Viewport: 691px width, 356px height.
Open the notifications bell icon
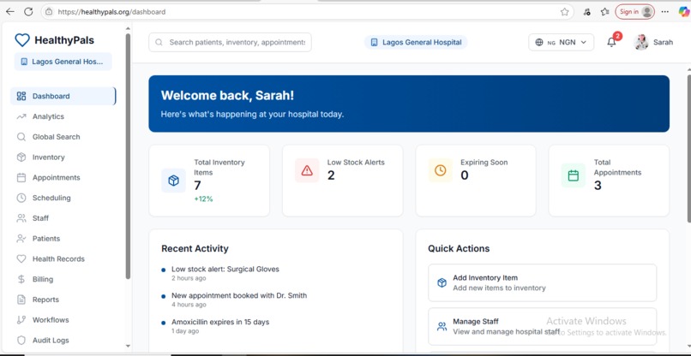click(611, 42)
